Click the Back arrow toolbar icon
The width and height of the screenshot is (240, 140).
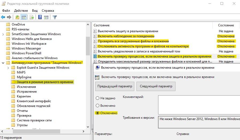click(3, 17)
